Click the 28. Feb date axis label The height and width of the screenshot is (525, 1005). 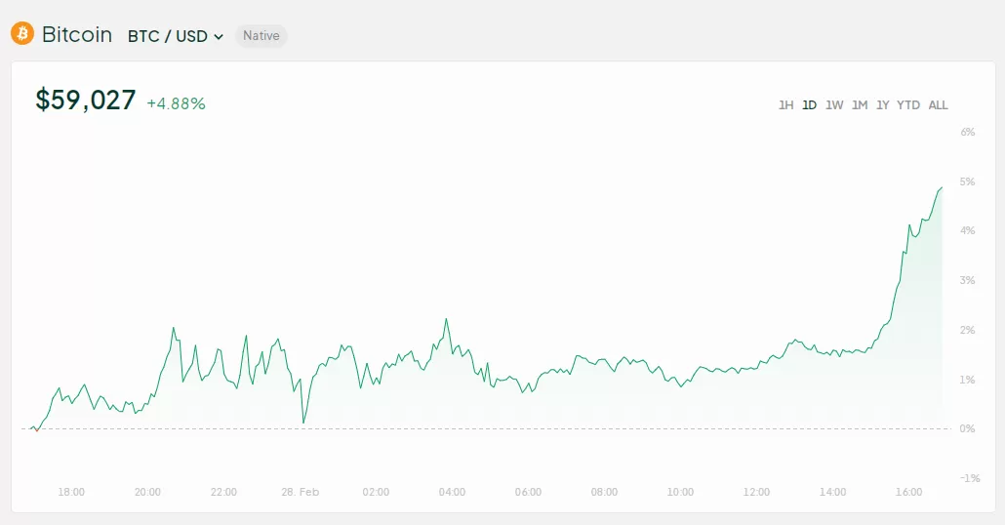[300, 492]
